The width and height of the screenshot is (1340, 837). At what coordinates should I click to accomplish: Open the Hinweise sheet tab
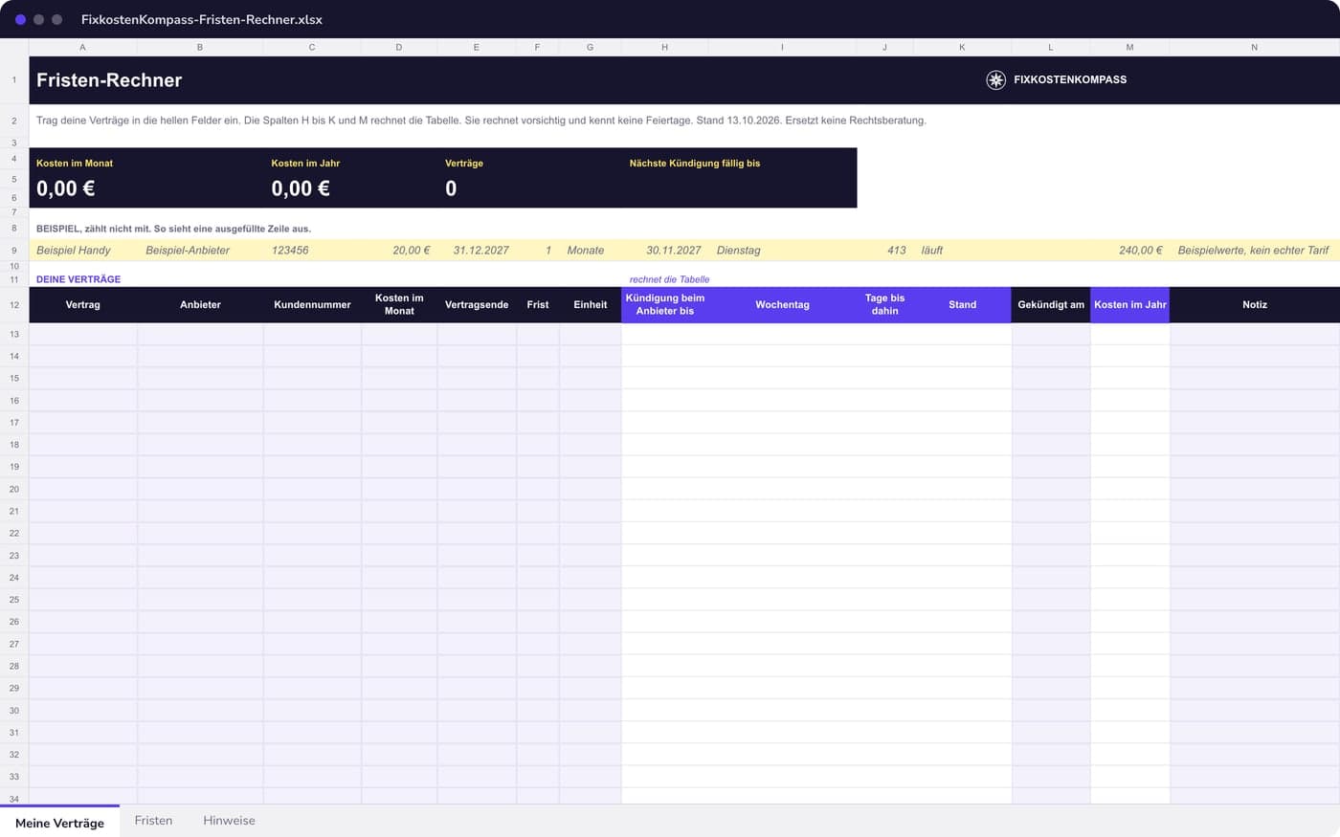[229, 821]
